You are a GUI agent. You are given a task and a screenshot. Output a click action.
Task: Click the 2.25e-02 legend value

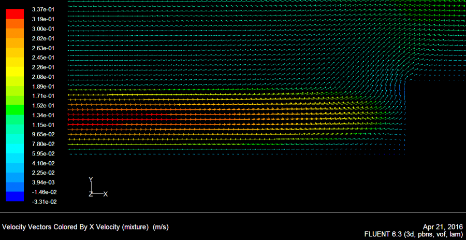(43, 173)
